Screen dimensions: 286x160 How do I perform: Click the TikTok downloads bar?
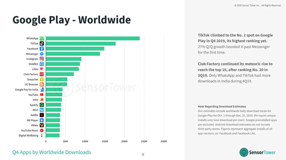coord(81,43)
